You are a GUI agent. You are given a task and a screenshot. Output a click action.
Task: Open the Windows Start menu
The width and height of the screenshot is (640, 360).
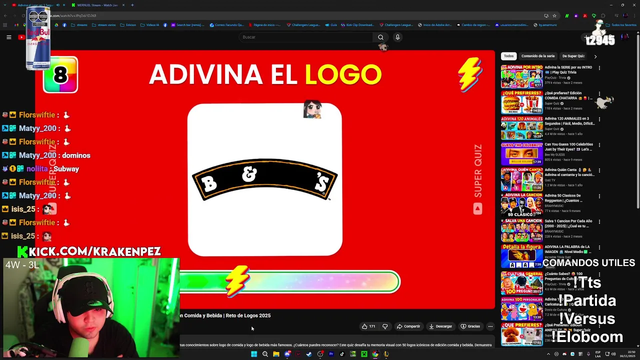pos(254,354)
